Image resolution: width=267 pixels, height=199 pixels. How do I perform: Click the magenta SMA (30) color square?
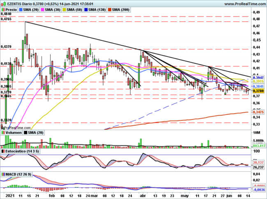click(x=43, y=10)
